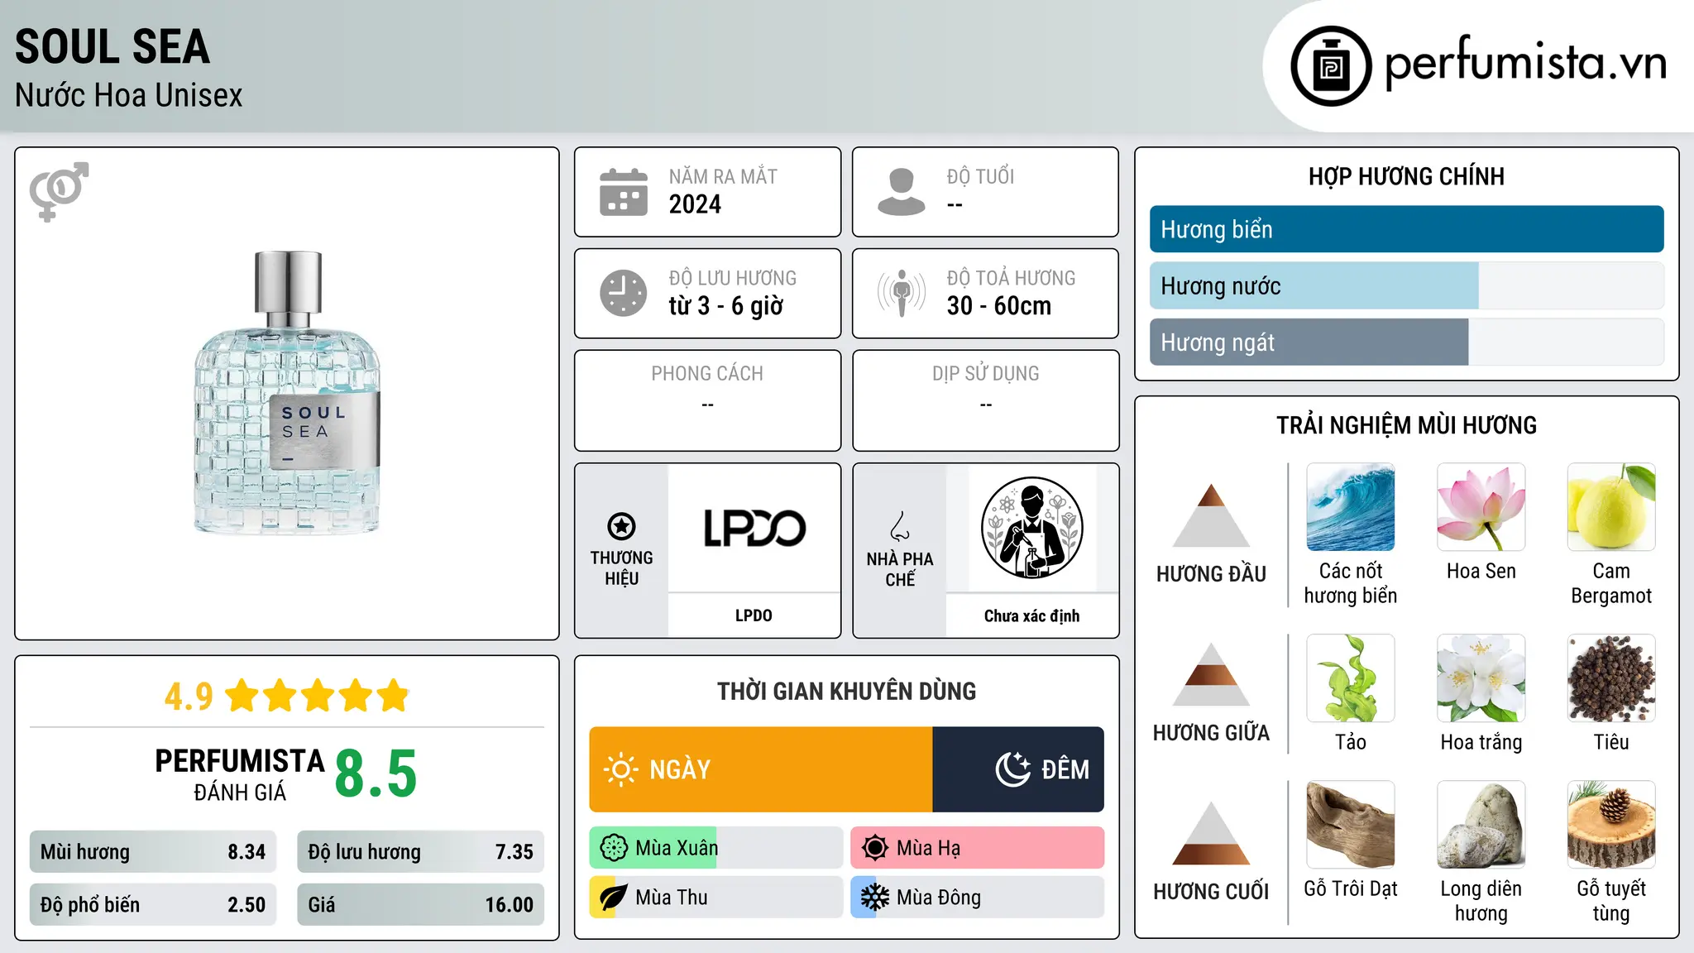This screenshot has width=1694, height=953.
Task: Click the green 8.5 Perfumista score
Action: pos(376,773)
